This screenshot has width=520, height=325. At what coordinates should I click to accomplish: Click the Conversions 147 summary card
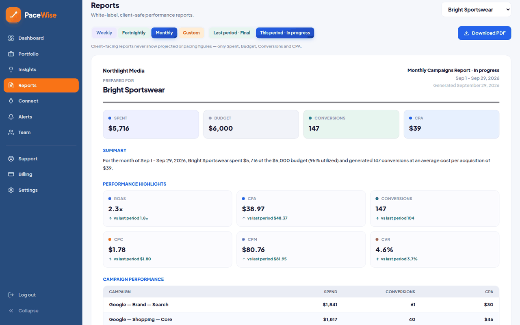point(351,124)
